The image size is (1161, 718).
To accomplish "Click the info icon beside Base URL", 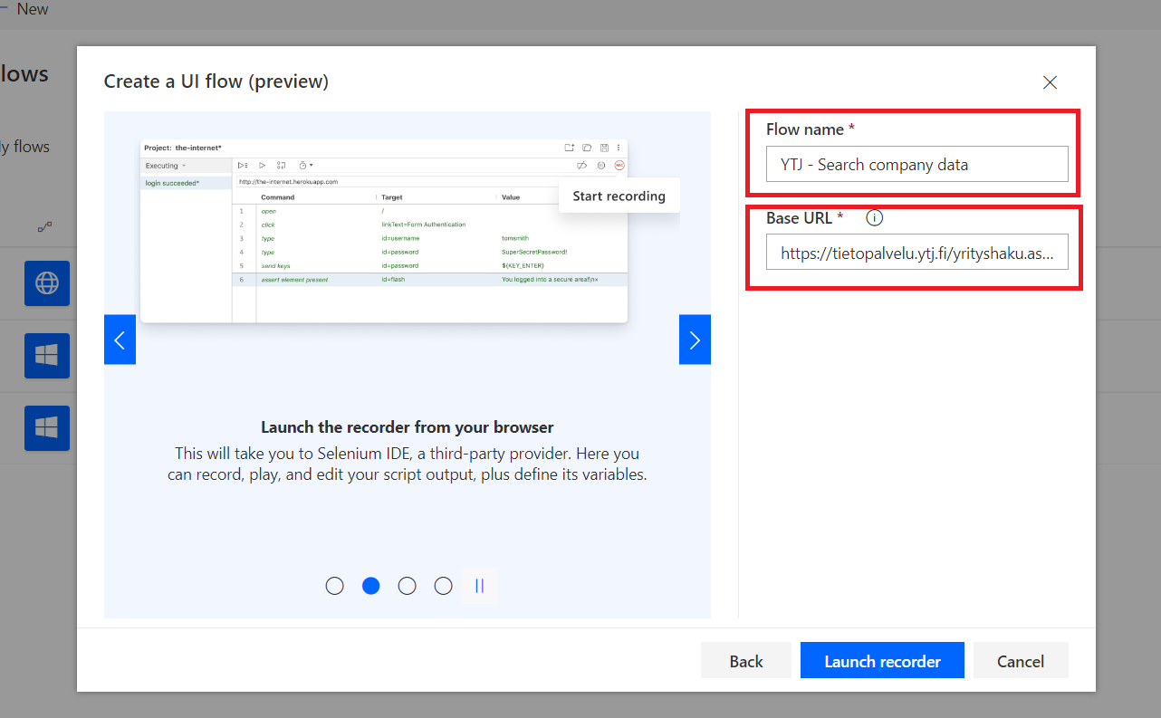I will point(874,218).
